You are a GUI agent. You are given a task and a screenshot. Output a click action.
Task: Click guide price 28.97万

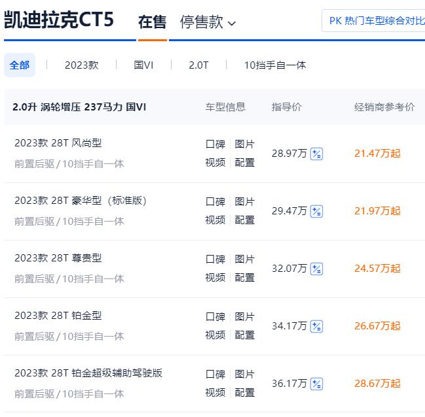point(289,154)
